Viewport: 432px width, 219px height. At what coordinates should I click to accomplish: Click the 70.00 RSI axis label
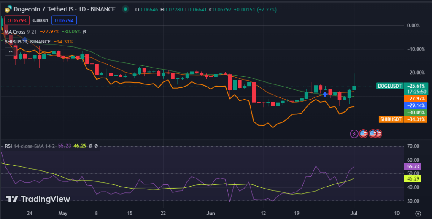click(413, 146)
